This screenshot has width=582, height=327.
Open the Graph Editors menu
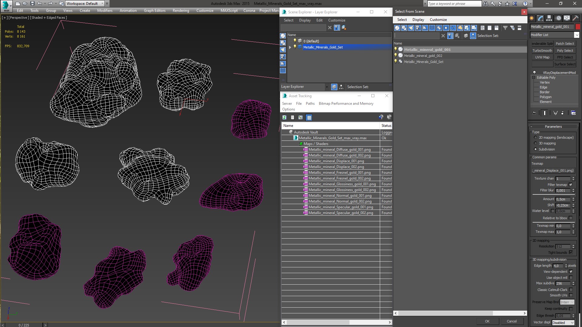click(155, 11)
